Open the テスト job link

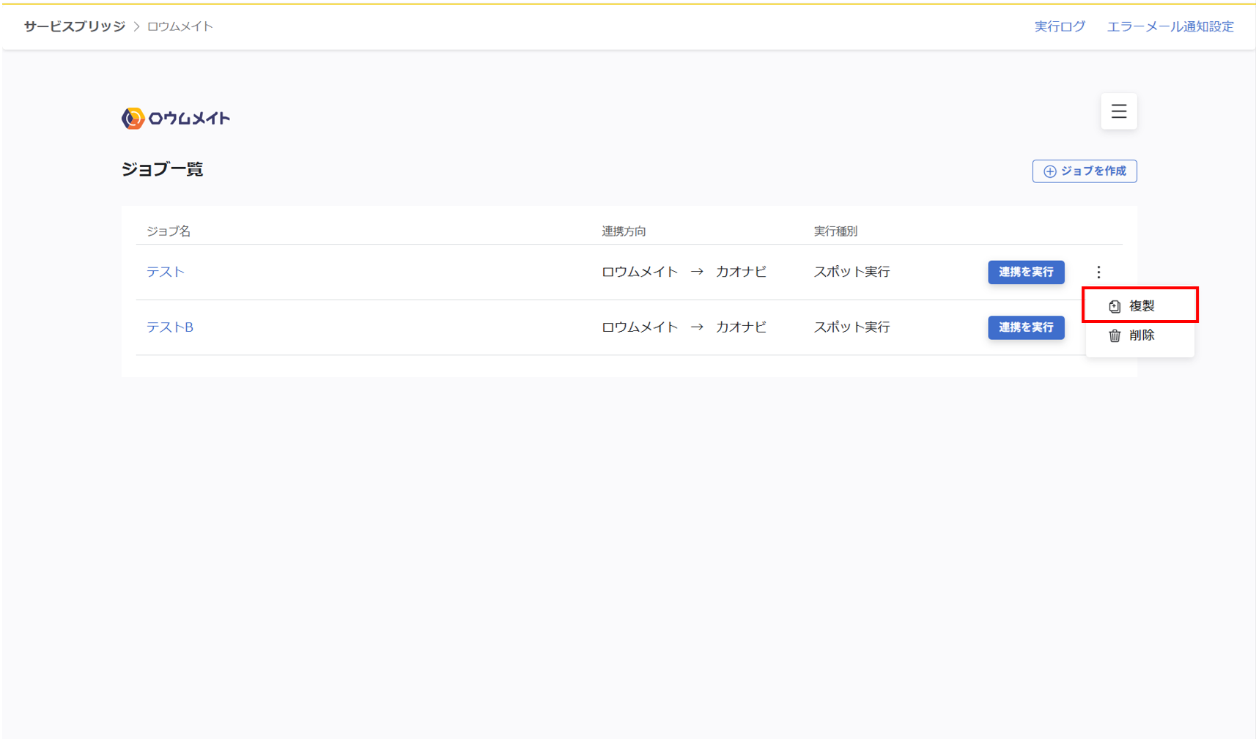[x=166, y=272]
